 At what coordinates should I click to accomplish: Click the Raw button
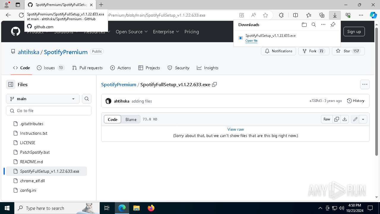coord(327,119)
